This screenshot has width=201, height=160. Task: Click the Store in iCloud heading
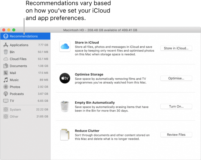tap(87, 42)
